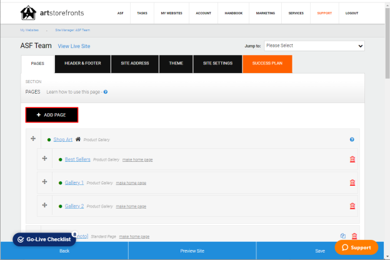Open help icon on Shop Art row
The image size is (390, 260).
point(352,139)
